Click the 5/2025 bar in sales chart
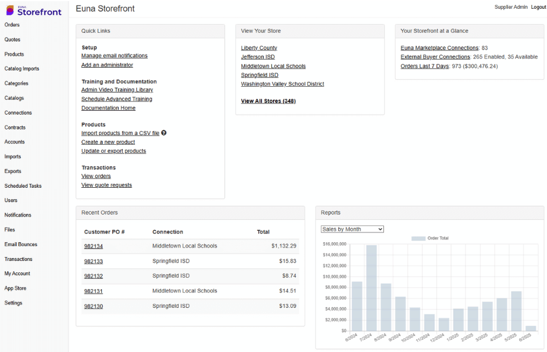This screenshot has height=352, width=547. pyautogui.click(x=516, y=311)
